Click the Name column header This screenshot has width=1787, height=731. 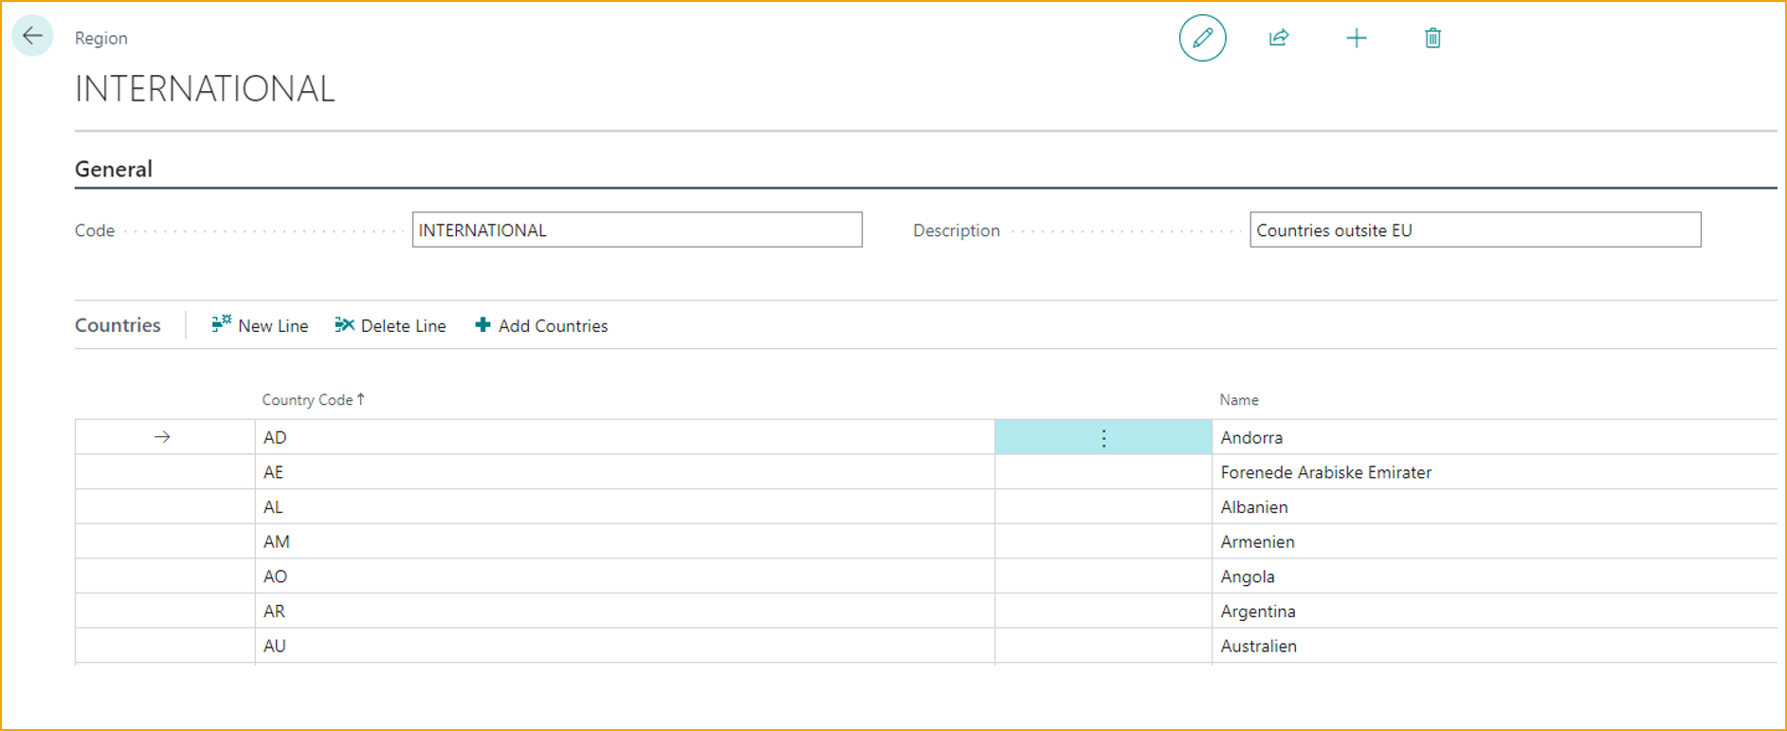pos(1238,400)
